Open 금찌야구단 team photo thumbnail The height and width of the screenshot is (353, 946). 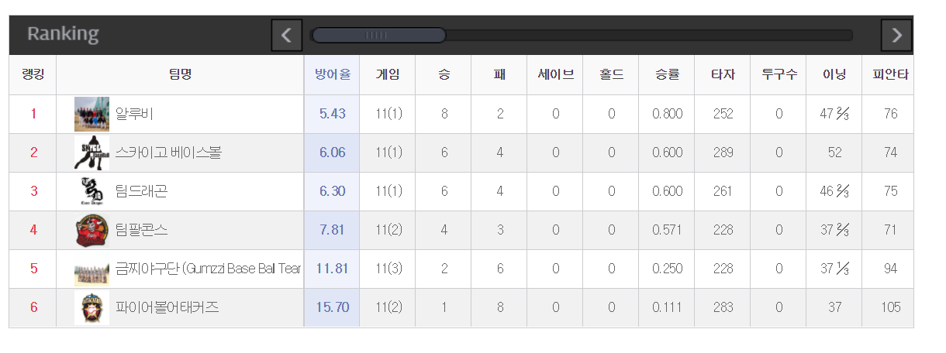92,269
